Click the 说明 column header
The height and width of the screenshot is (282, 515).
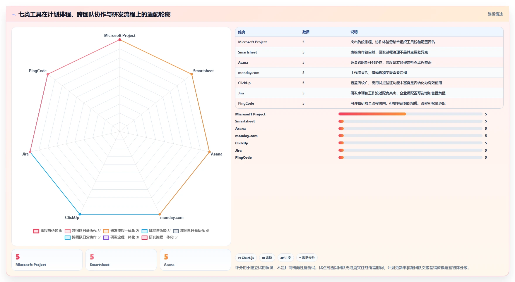coord(354,32)
